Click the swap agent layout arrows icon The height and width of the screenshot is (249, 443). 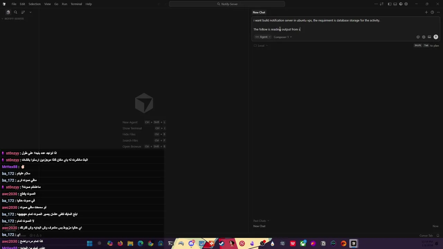coord(381,4)
